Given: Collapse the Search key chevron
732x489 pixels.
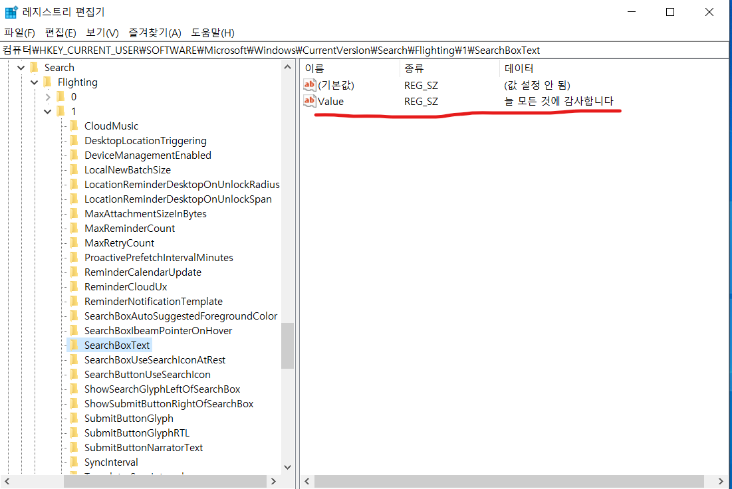Looking at the screenshot, I should click(x=21, y=68).
